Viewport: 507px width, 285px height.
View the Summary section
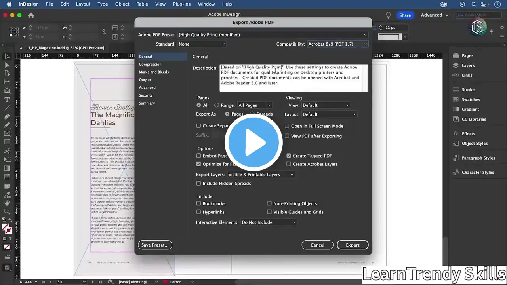pos(147,103)
